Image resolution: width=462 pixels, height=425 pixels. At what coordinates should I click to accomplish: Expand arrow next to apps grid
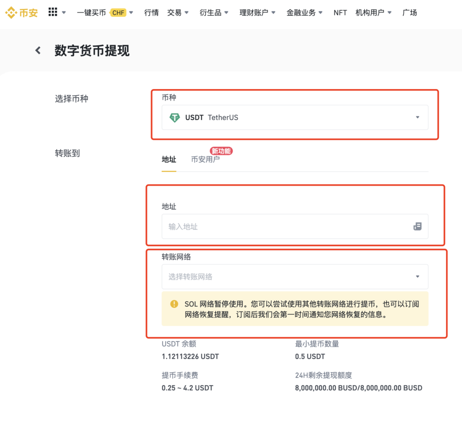(x=64, y=12)
